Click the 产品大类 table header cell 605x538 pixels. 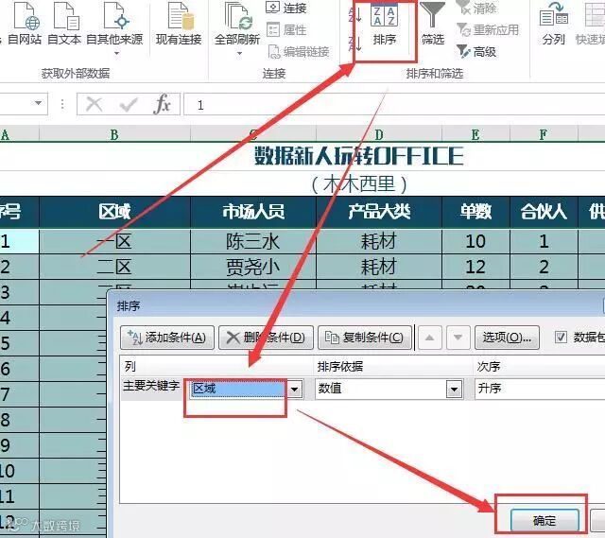pos(379,212)
